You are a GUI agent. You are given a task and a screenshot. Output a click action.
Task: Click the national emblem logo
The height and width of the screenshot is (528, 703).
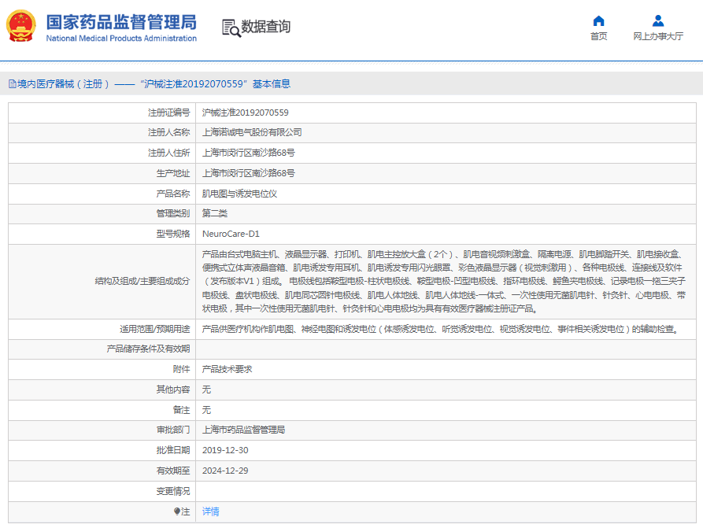[21, 27]
